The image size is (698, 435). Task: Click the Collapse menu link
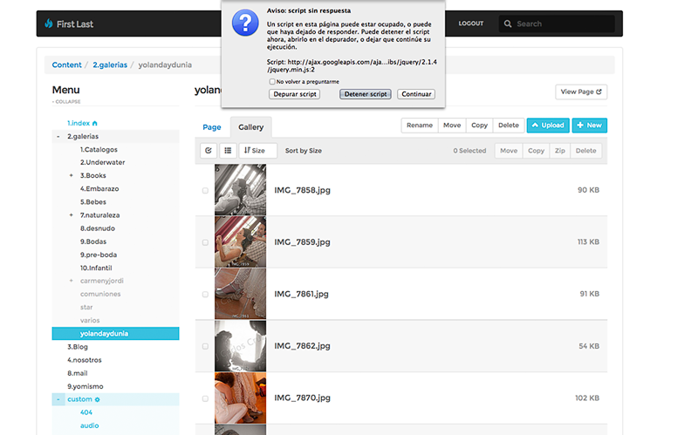pyautogui.click(x=66, y=102)
